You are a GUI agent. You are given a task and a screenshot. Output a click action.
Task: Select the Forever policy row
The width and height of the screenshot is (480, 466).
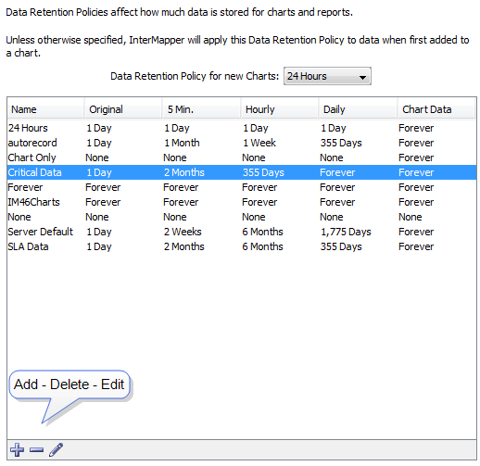242,187
